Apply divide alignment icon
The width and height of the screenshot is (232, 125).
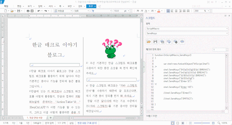[188, 11]
